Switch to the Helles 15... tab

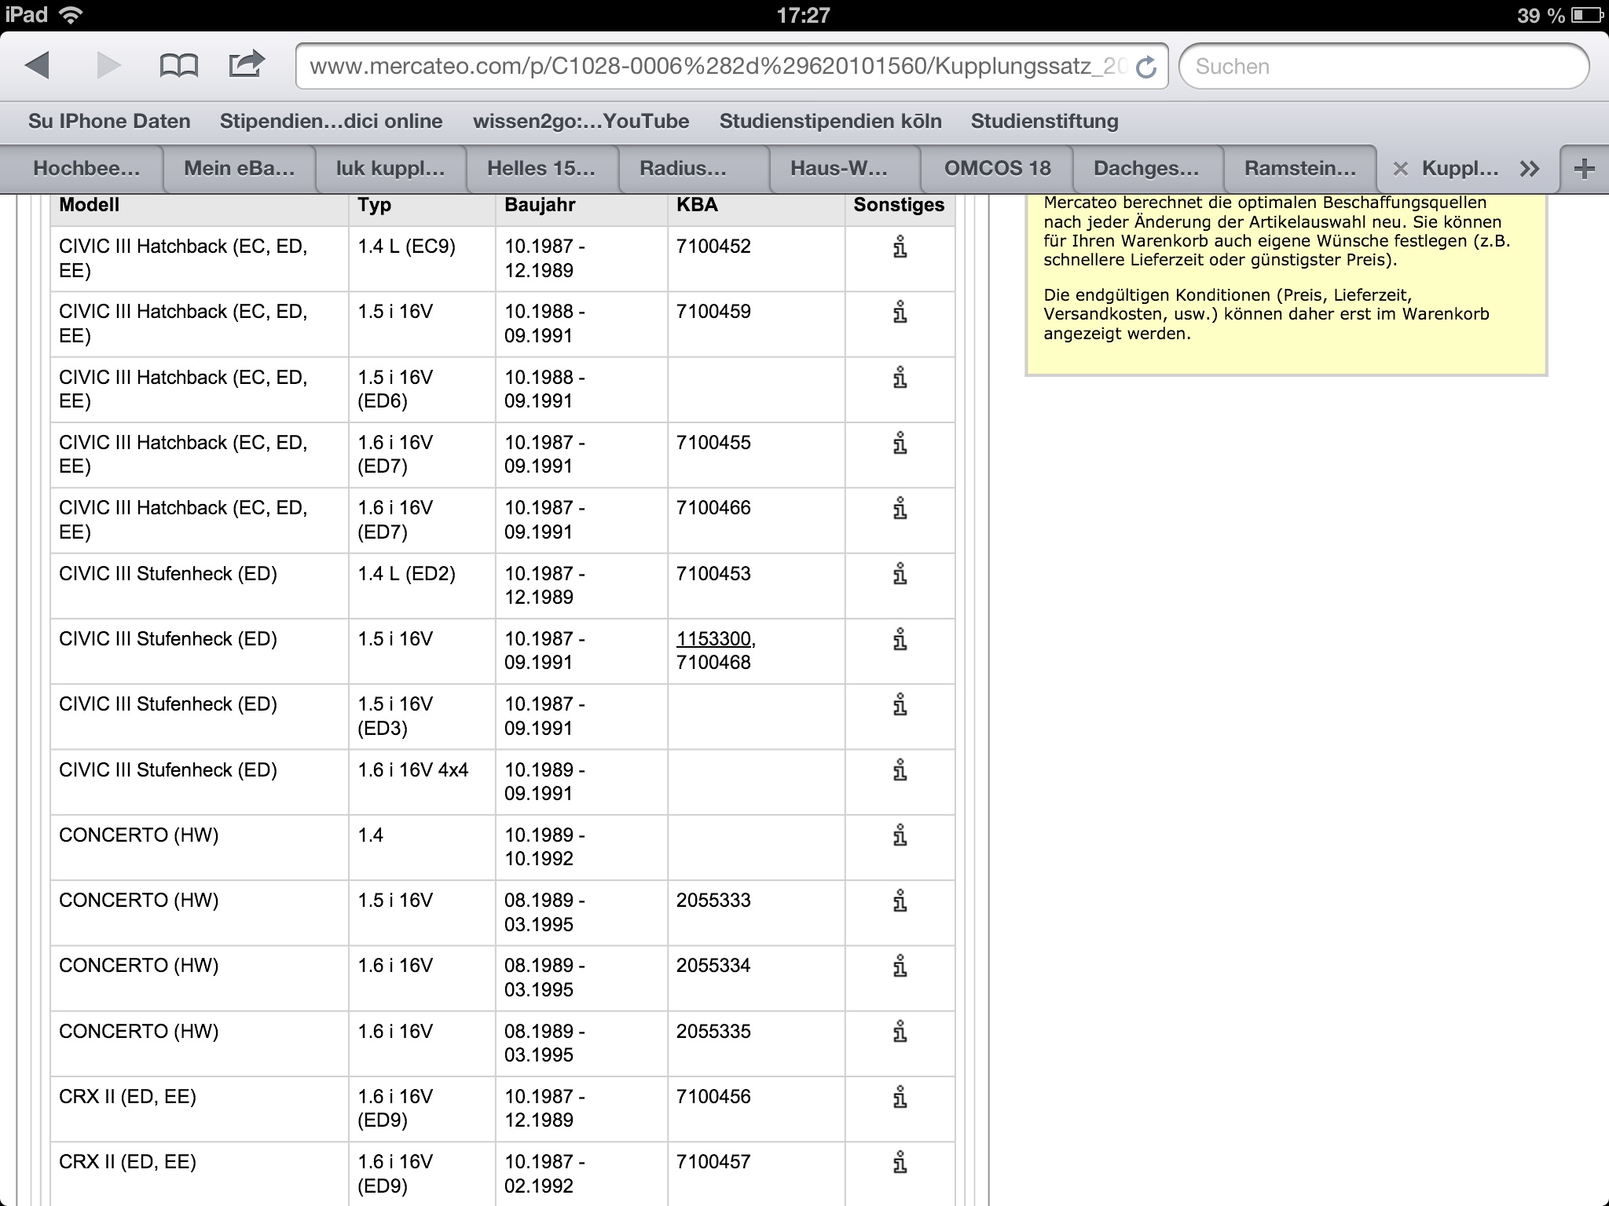[x=541, y=168]
